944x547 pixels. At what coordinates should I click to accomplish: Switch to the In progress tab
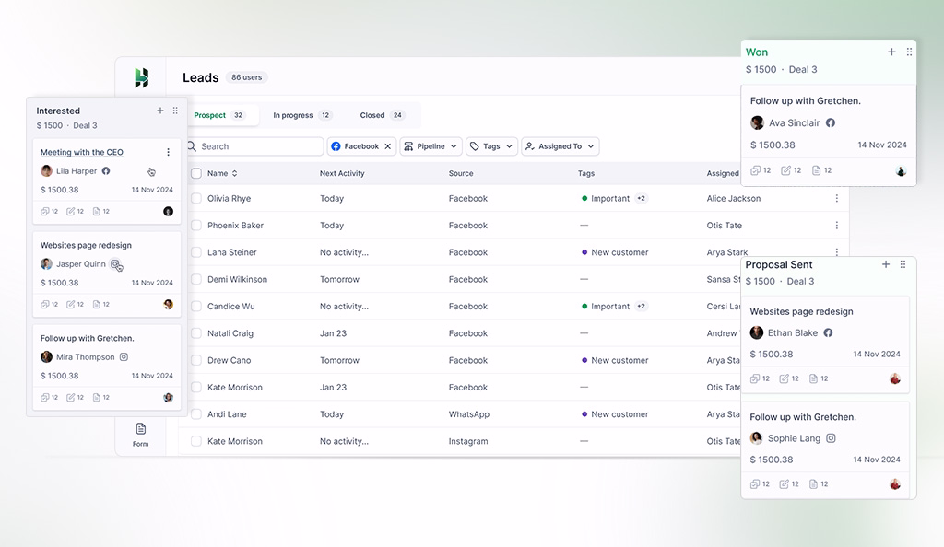(301, 115)
